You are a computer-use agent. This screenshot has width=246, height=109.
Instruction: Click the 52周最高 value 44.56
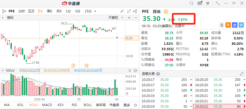point(169,60)
